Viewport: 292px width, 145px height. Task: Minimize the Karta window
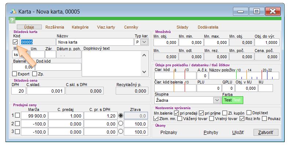[x=240, y=12]
